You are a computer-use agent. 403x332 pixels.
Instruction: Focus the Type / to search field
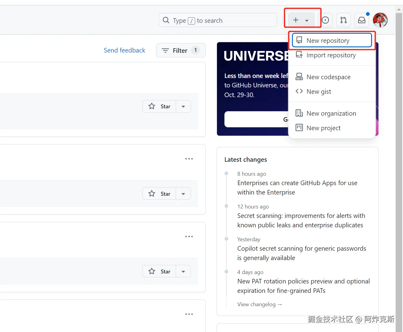[x=218, y=20]
